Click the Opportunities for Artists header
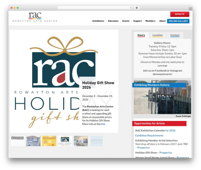 coord(159,123)
